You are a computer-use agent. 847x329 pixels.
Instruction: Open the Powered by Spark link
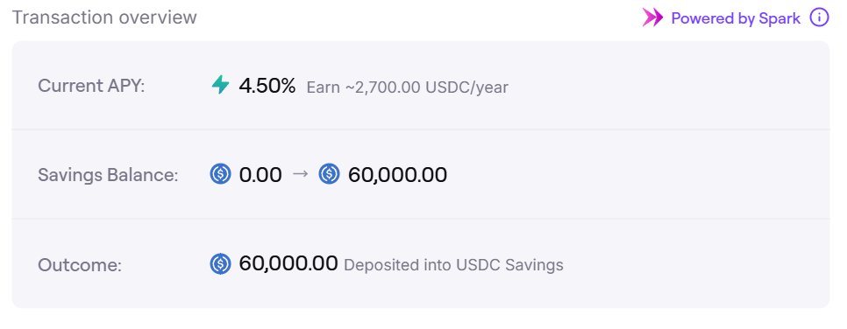pos(735,18)
